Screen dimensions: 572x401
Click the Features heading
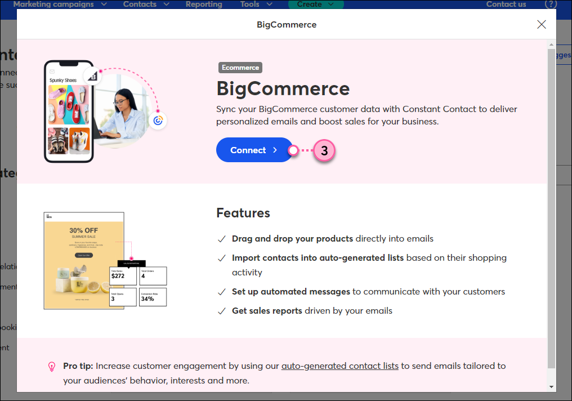(243, 213)
